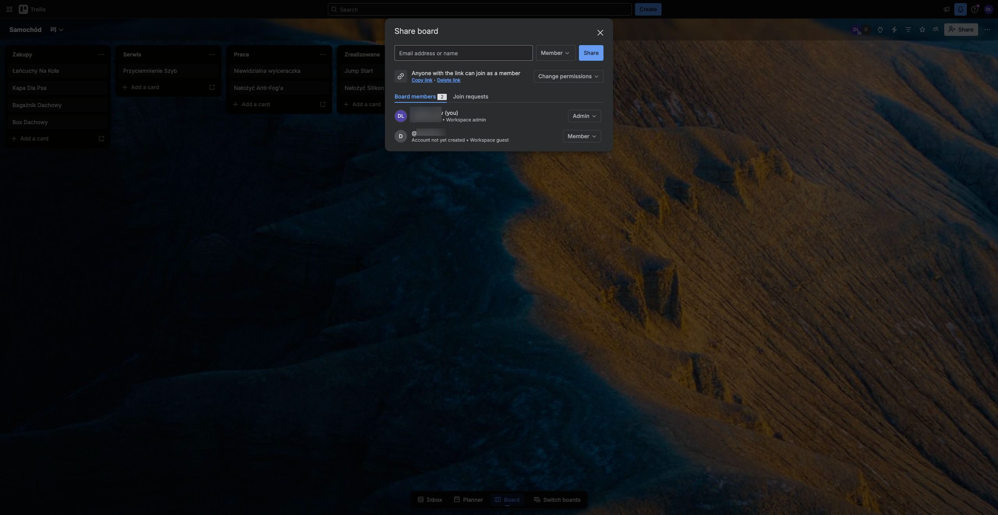
Task: Switch to the Join requests tab
Action: pyautogui.click(x=471, y=97)
